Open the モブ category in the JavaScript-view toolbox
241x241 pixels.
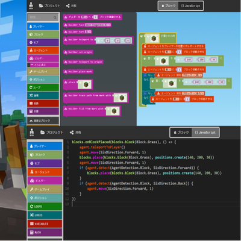[x=45, y=163]
